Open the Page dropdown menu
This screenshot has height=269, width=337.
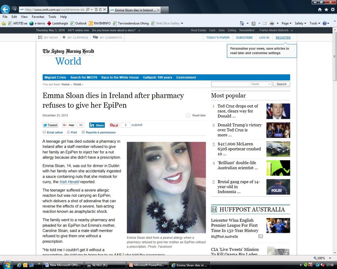pyautogui.click(x=287, y=23)
